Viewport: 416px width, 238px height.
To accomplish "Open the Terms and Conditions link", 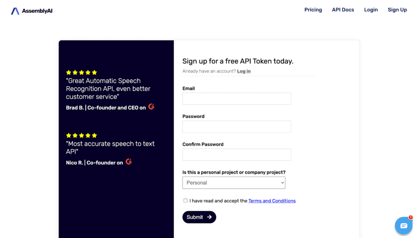I will click(272, 201).
